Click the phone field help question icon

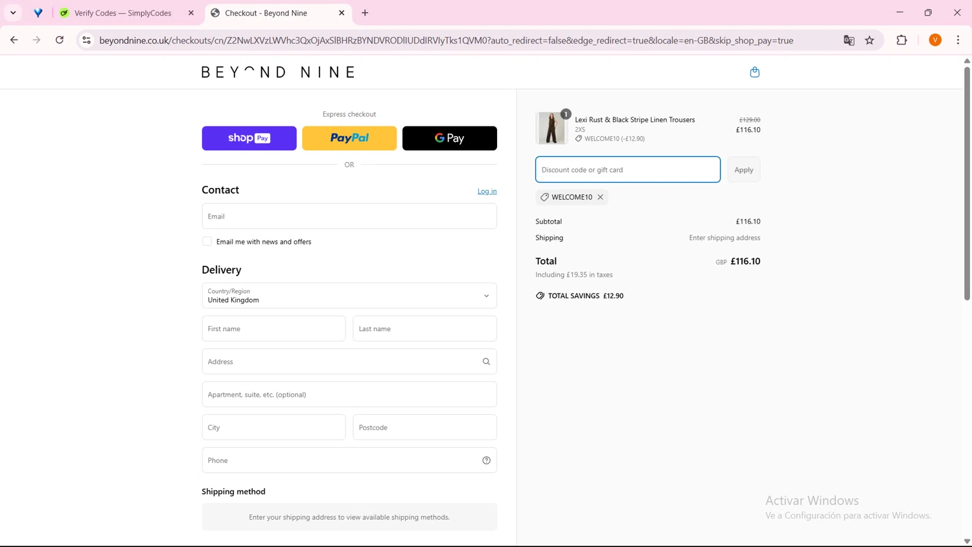coord(486,460)
